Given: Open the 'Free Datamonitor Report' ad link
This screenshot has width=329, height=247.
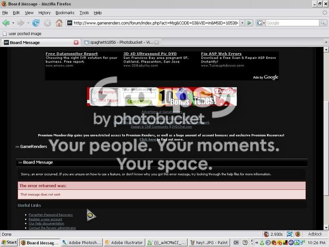Looking at the screenshot, I should 72,54.
